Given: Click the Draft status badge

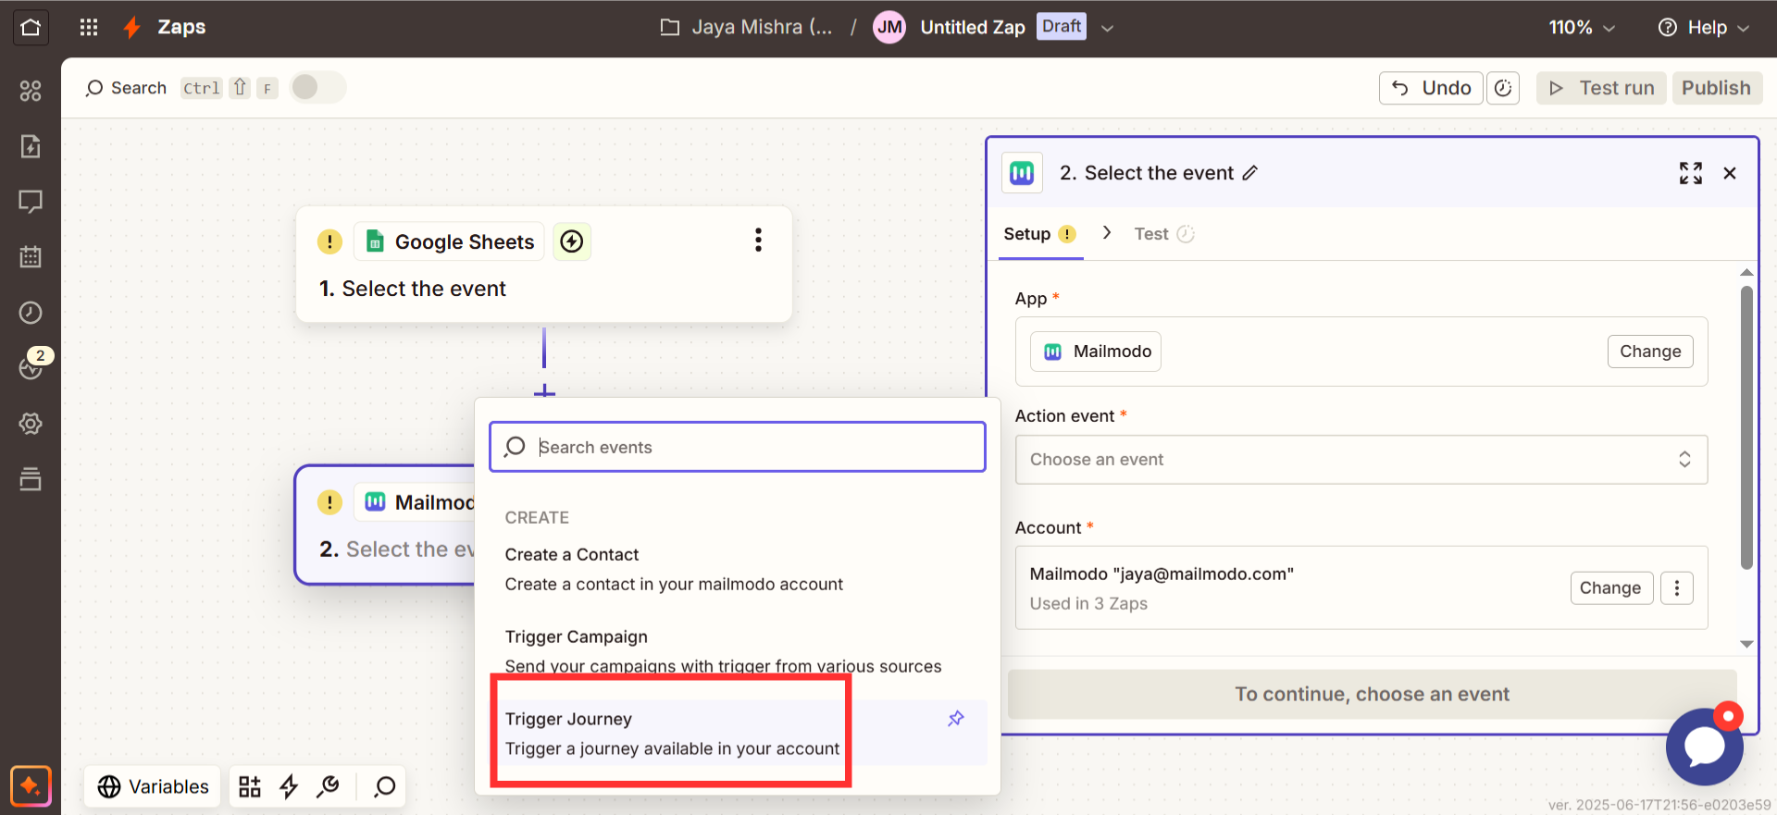Looking at the screenshot, I should coord(1062,26).
